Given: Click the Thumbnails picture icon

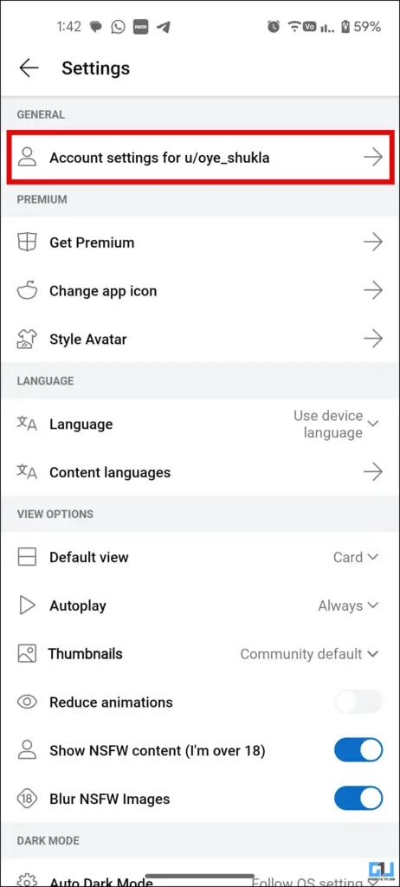Looking at the screenshot, I should 27,654.
